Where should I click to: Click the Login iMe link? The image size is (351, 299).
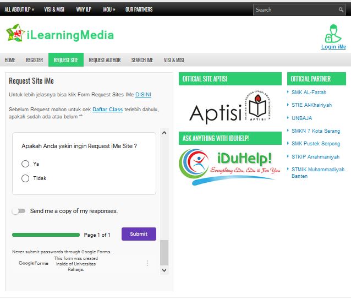(x=333, y=47)
